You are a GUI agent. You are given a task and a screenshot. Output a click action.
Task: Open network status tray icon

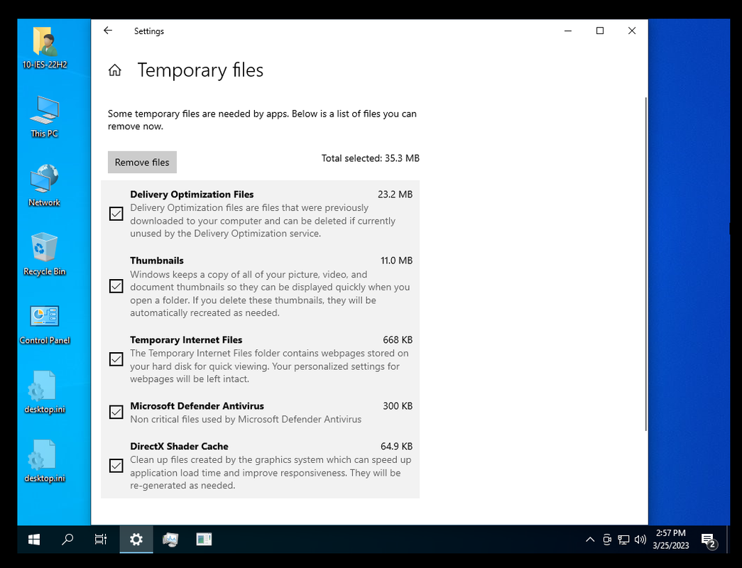click(623, 539)
